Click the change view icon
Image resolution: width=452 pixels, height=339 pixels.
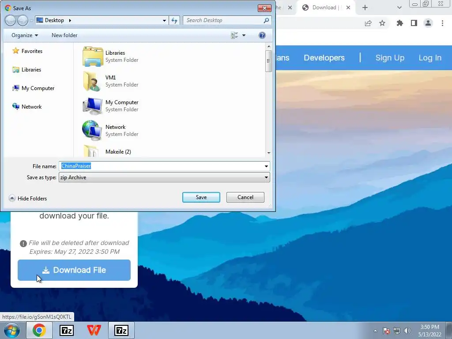(234, 35)
